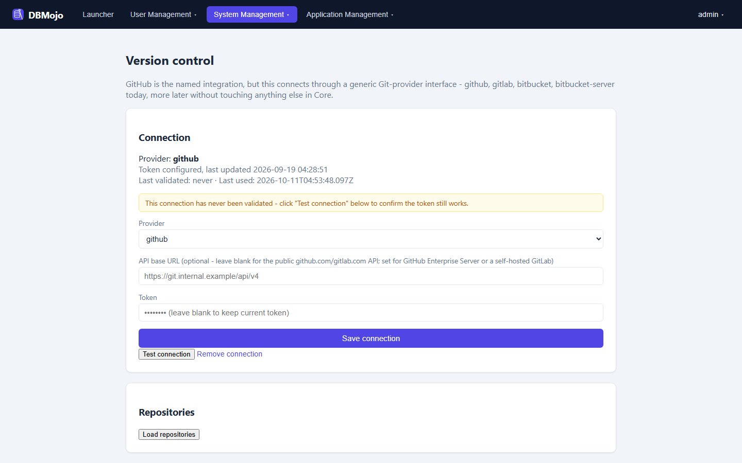Screen dimensions: 742x463
Task: Click into the Token input field
Action: click(x=371, y=313)
